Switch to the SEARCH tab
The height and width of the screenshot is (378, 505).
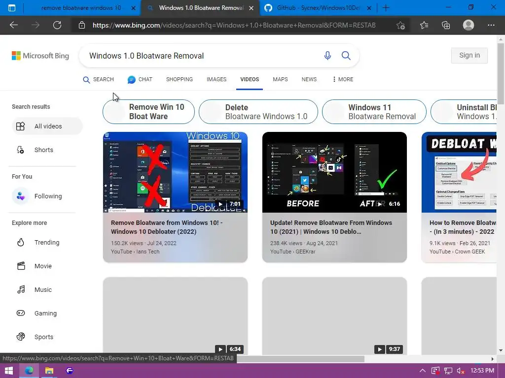98,79
